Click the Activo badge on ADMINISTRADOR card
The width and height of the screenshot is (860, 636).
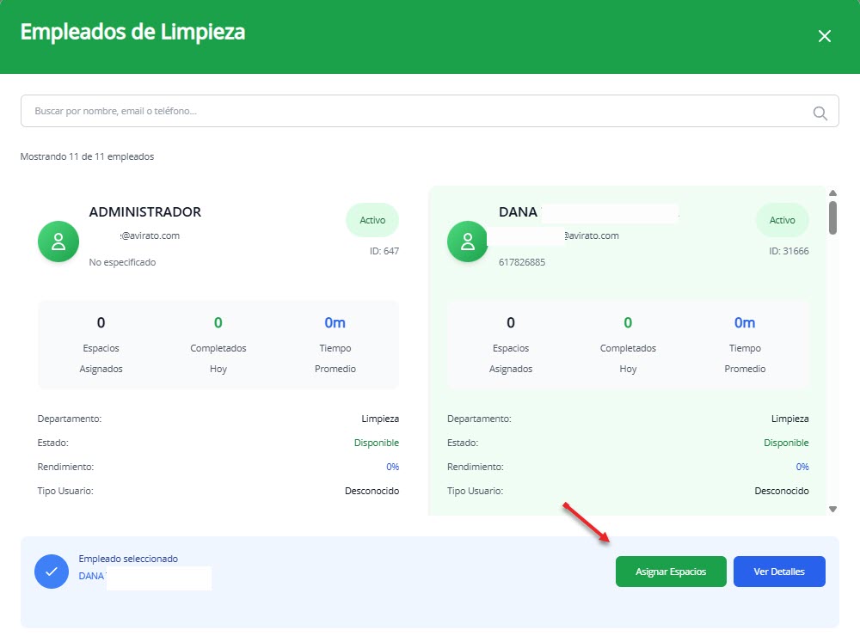point(372,220)
